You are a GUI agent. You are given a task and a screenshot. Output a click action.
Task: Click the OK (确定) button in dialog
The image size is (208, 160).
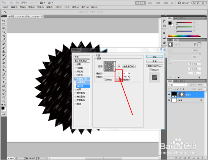pyautogui.click(x=155, y=57)
